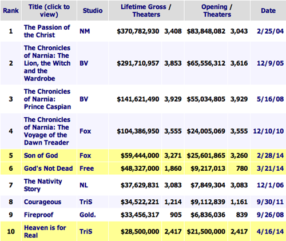Viewport: 286px width, 241px height.
Task: Click the NL studio link
Action: (x=84, y=185)
